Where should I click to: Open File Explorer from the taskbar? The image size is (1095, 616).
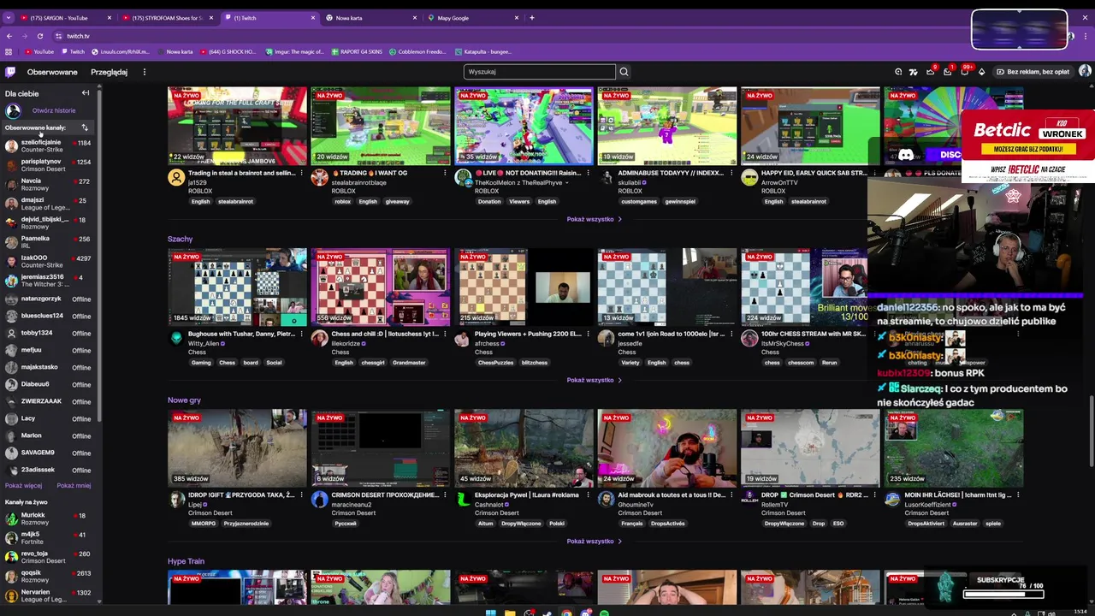[510, 613]
